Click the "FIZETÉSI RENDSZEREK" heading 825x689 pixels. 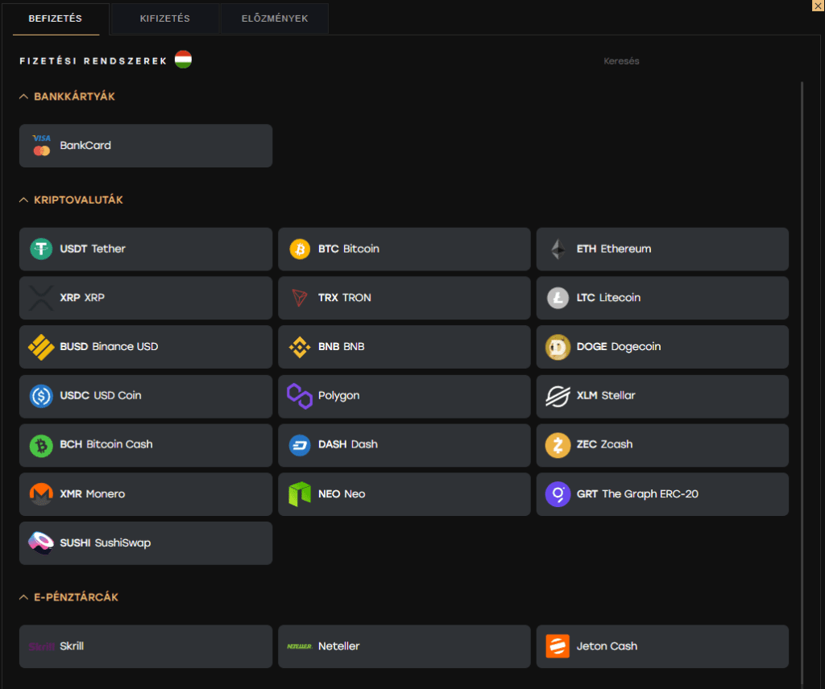[93, 61]
